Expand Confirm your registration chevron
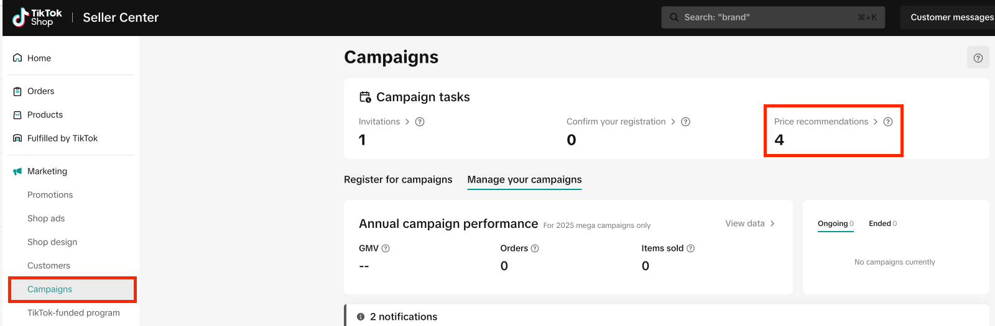 pos(673,122)
